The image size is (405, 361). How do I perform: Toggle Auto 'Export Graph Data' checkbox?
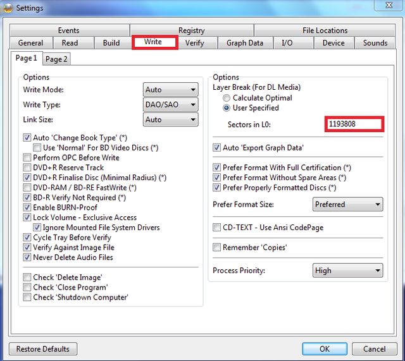(x=217, y=147)
